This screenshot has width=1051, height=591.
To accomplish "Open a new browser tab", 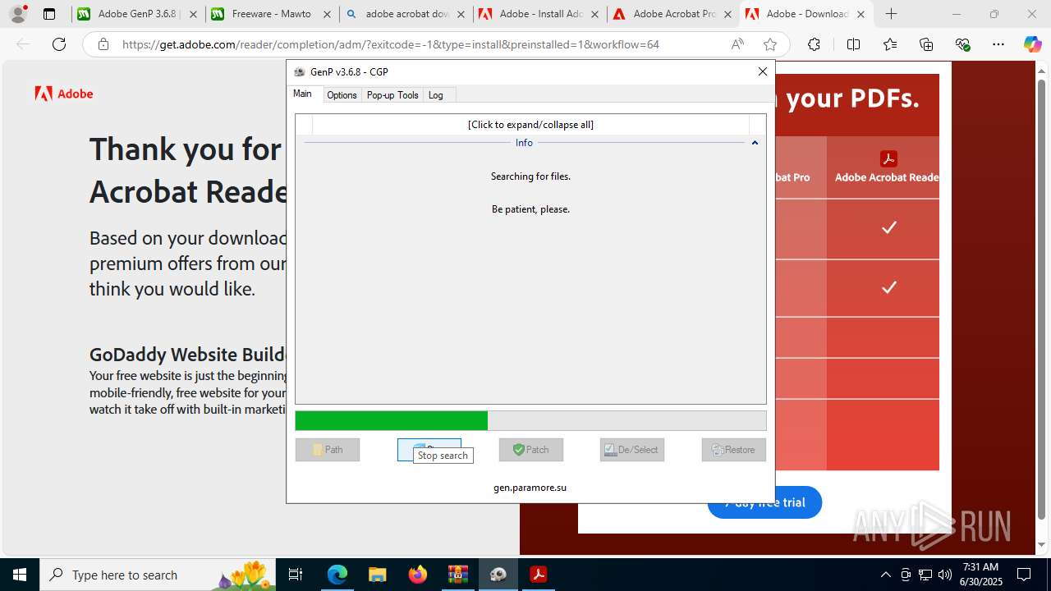I will pyautogui.click(x=891, y=14).
